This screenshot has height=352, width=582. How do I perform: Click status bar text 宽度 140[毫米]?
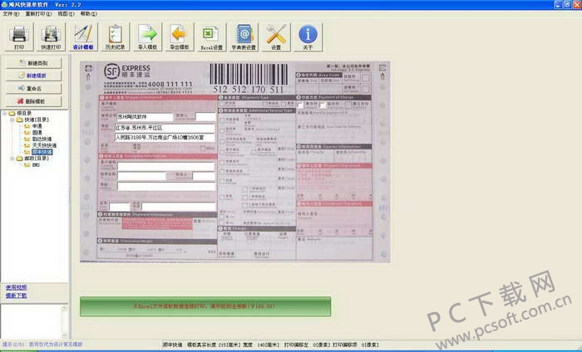click(x=261, y=345)
